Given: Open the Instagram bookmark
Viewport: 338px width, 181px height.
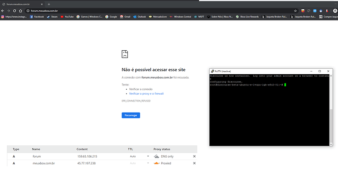Looking at the screenshot, I should 14,17.
